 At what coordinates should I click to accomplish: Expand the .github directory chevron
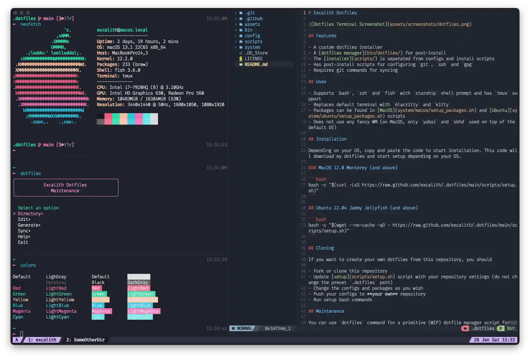(236, 18)
